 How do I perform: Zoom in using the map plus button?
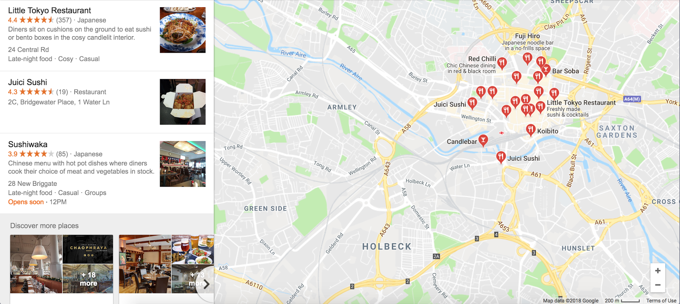pos(657,271)
